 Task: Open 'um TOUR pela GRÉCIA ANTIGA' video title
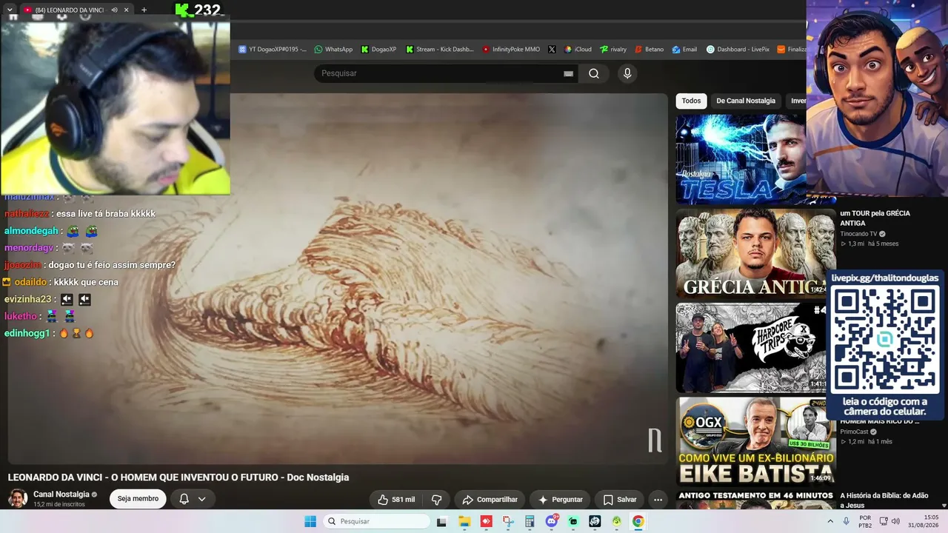tap(875, 218)
